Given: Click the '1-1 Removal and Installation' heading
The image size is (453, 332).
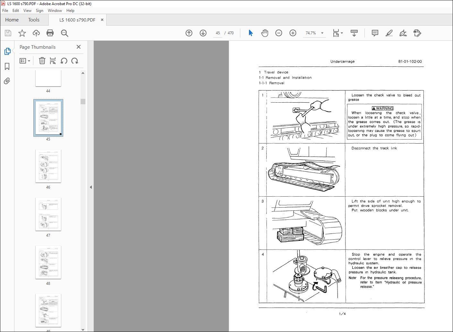Looking at the screenshot, I should 285,78.
